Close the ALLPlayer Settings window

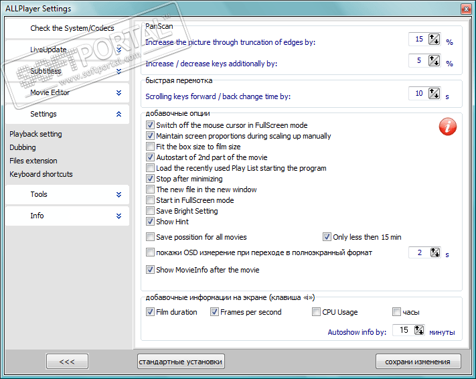pos(466,9)
